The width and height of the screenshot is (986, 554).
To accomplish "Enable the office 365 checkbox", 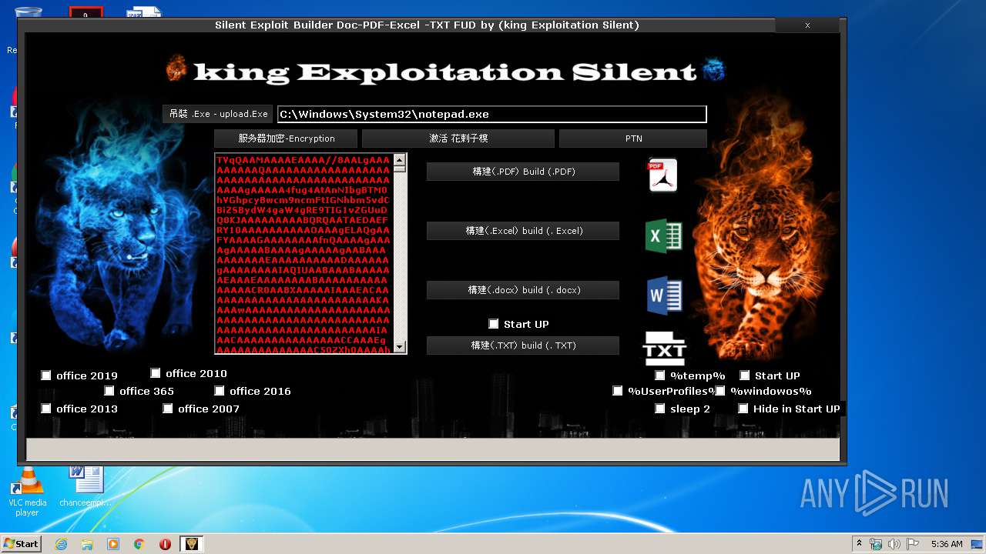I will 109,391.
